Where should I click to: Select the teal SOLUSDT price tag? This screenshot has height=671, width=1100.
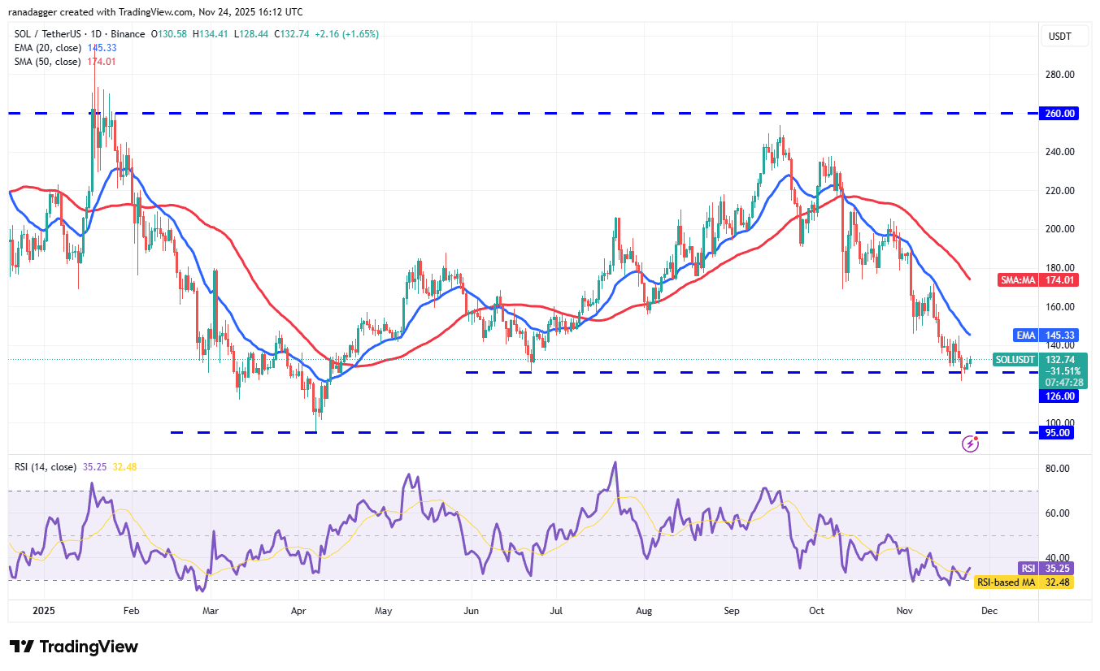(1014, 358)
